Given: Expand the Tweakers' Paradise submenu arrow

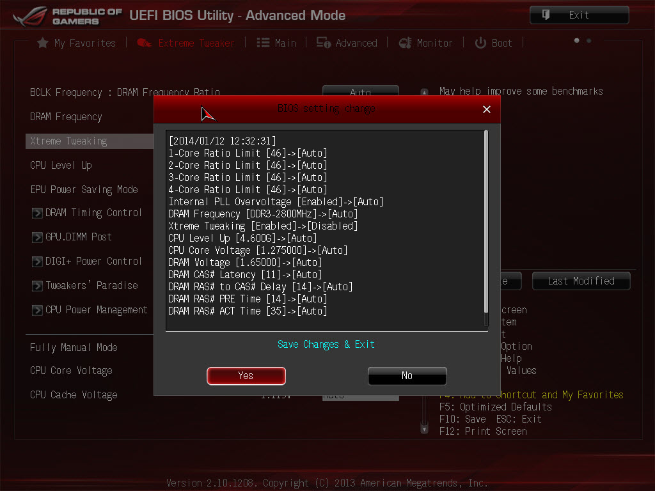Looking at the screenshot, I should pos(37,286).
